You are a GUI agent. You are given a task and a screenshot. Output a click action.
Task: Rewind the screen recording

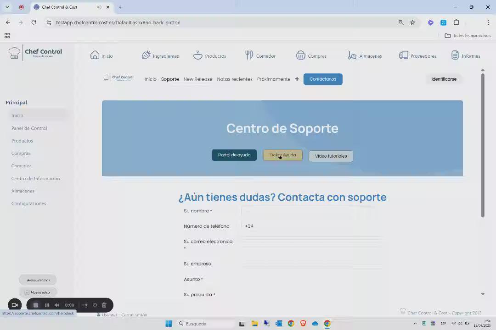(x=57, y=305)
